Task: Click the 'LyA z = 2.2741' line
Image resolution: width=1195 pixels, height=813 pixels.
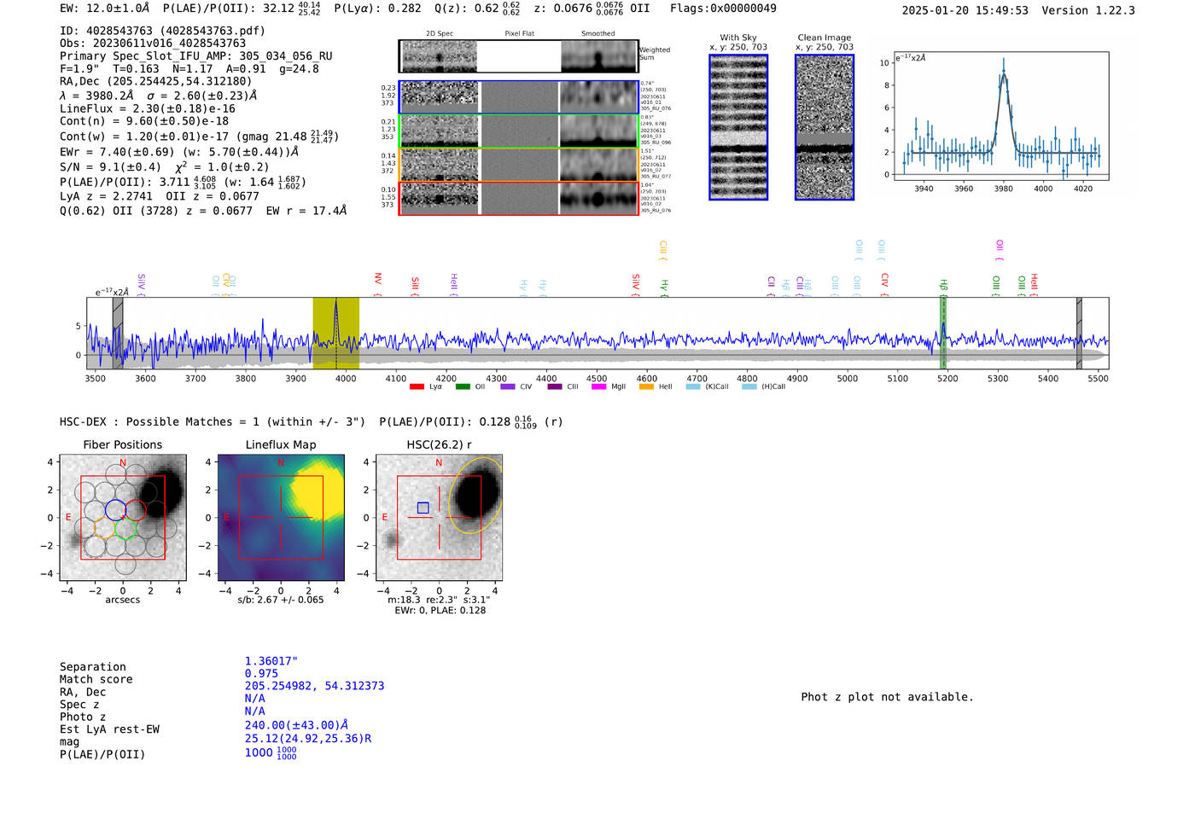Action: point(106,196)
